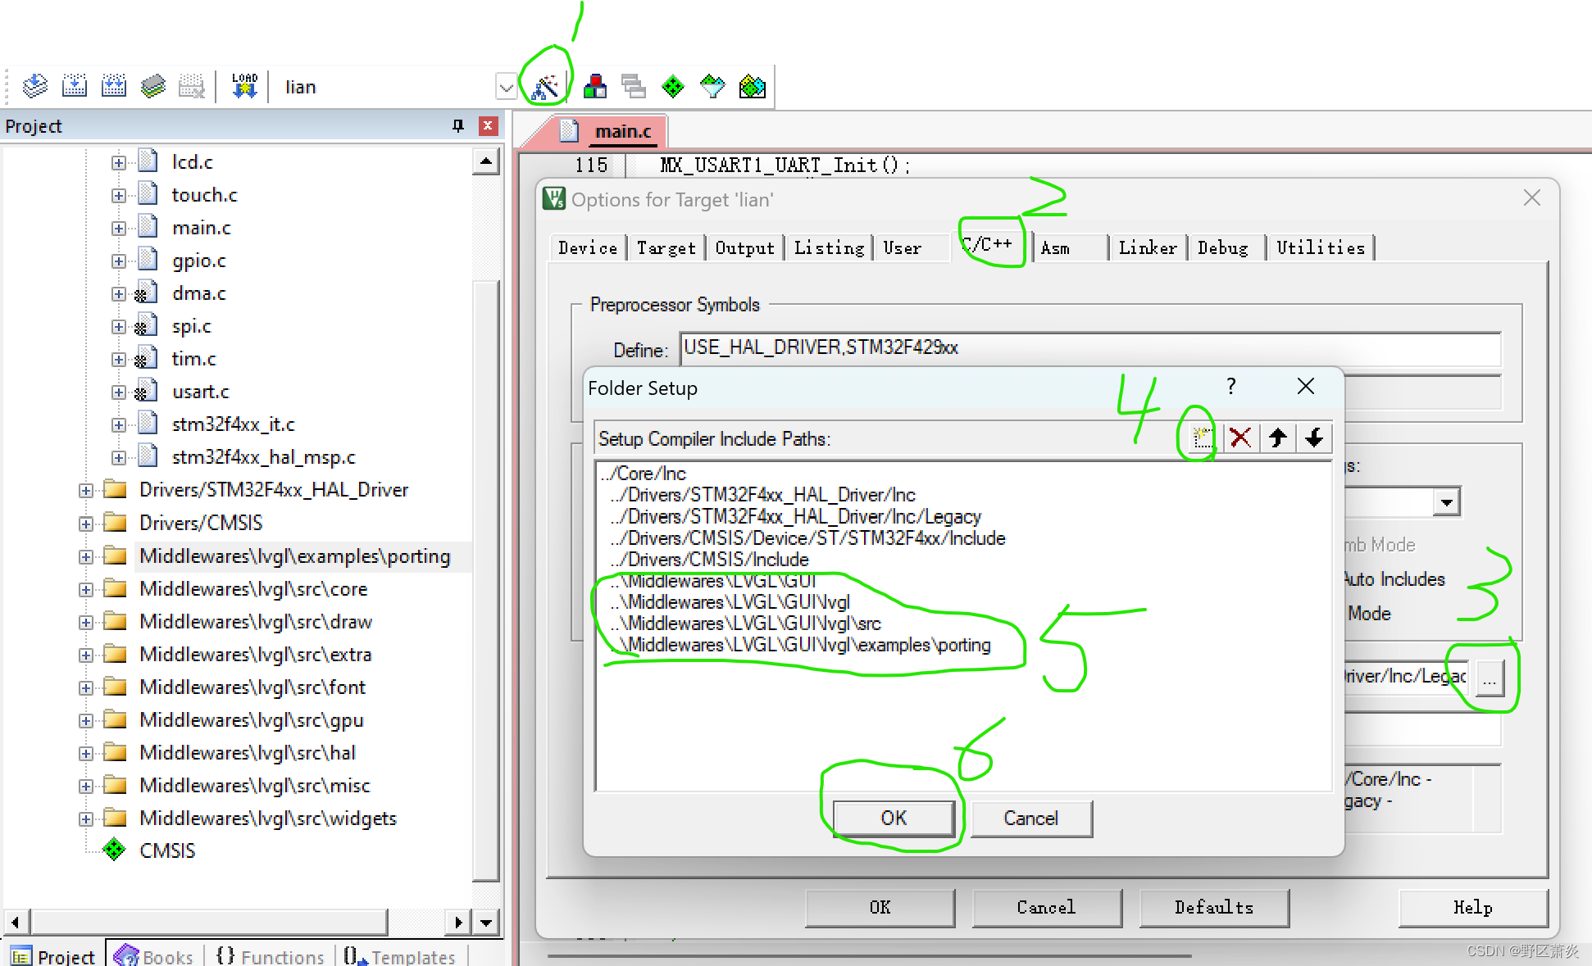Expand main.c tree node

119,228
